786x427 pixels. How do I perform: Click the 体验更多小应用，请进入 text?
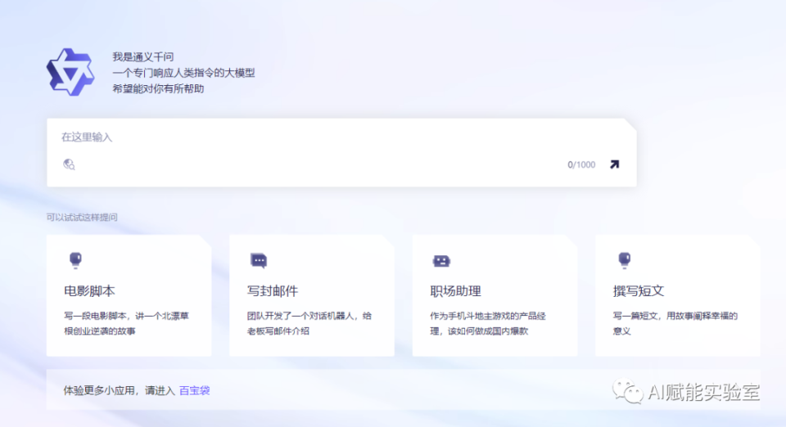(119, 390)
